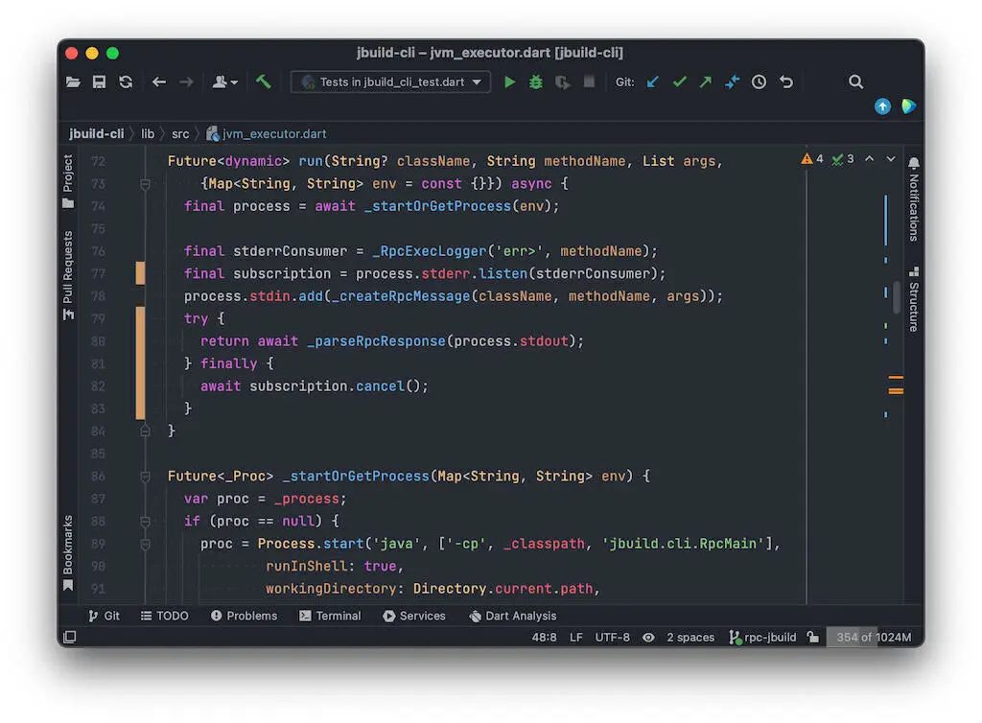Open the Git tool window button
Image resolution: width=982 pixels, height=723 pixels.
click(104, 616)
